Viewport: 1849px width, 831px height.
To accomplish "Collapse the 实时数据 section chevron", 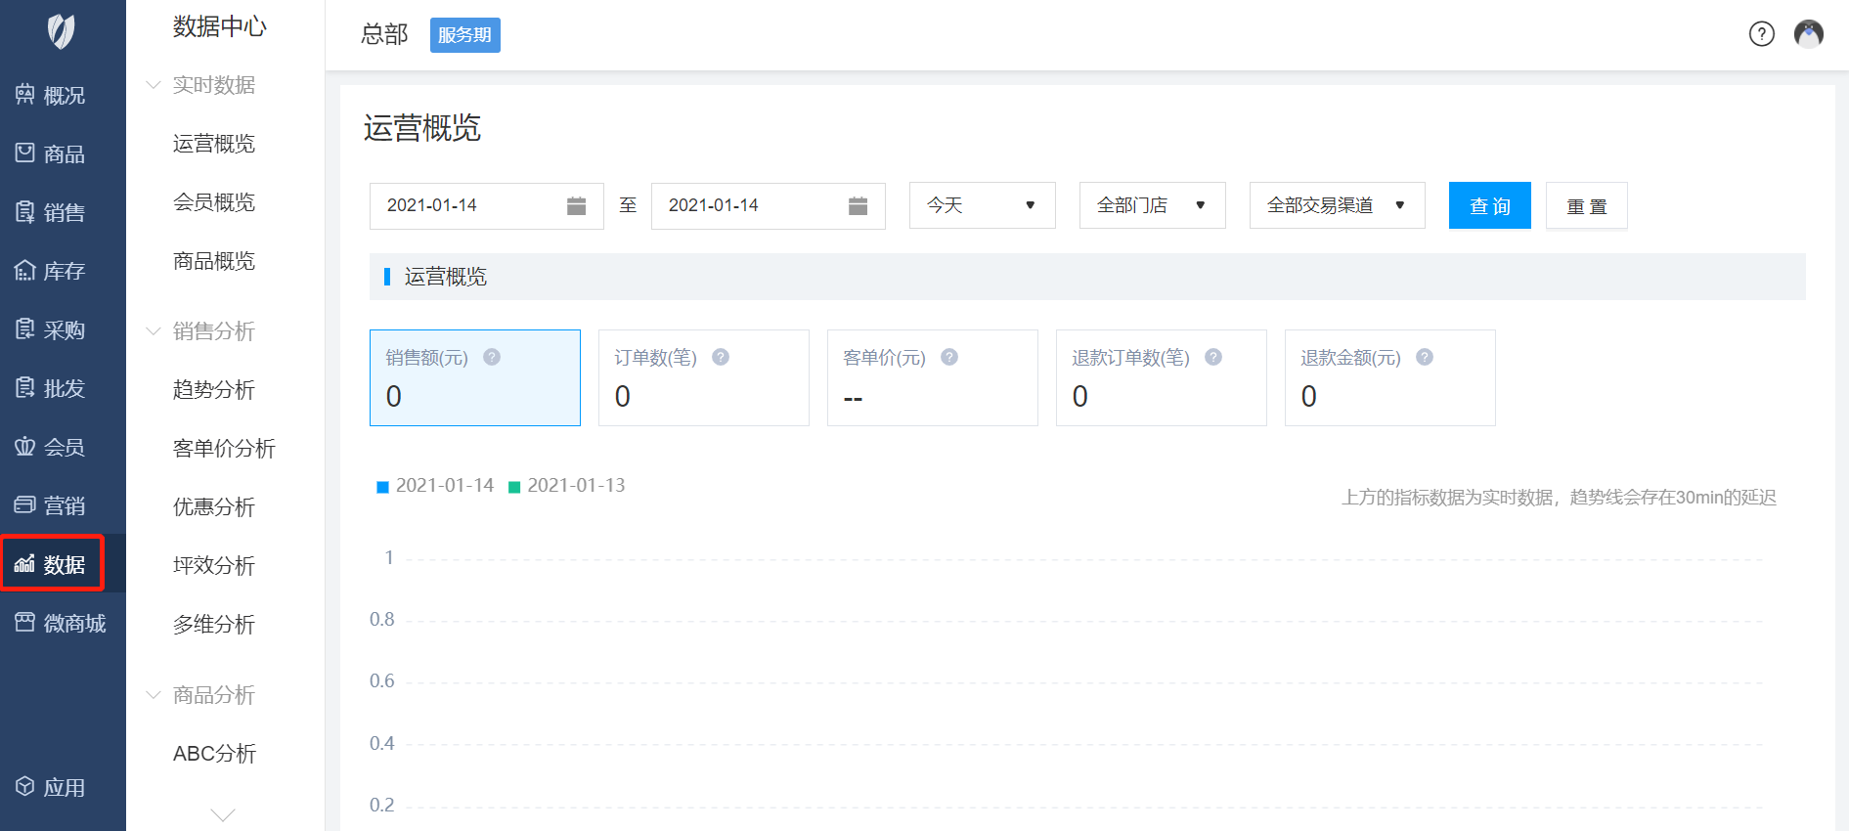I will (154, 85).
